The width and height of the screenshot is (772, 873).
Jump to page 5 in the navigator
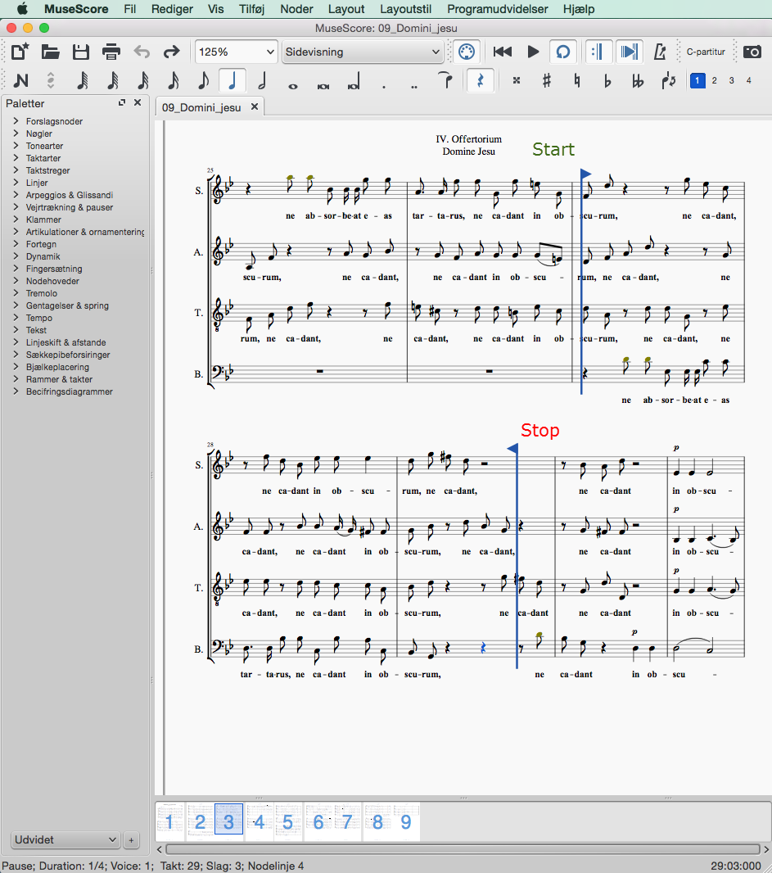coord(287,821)
